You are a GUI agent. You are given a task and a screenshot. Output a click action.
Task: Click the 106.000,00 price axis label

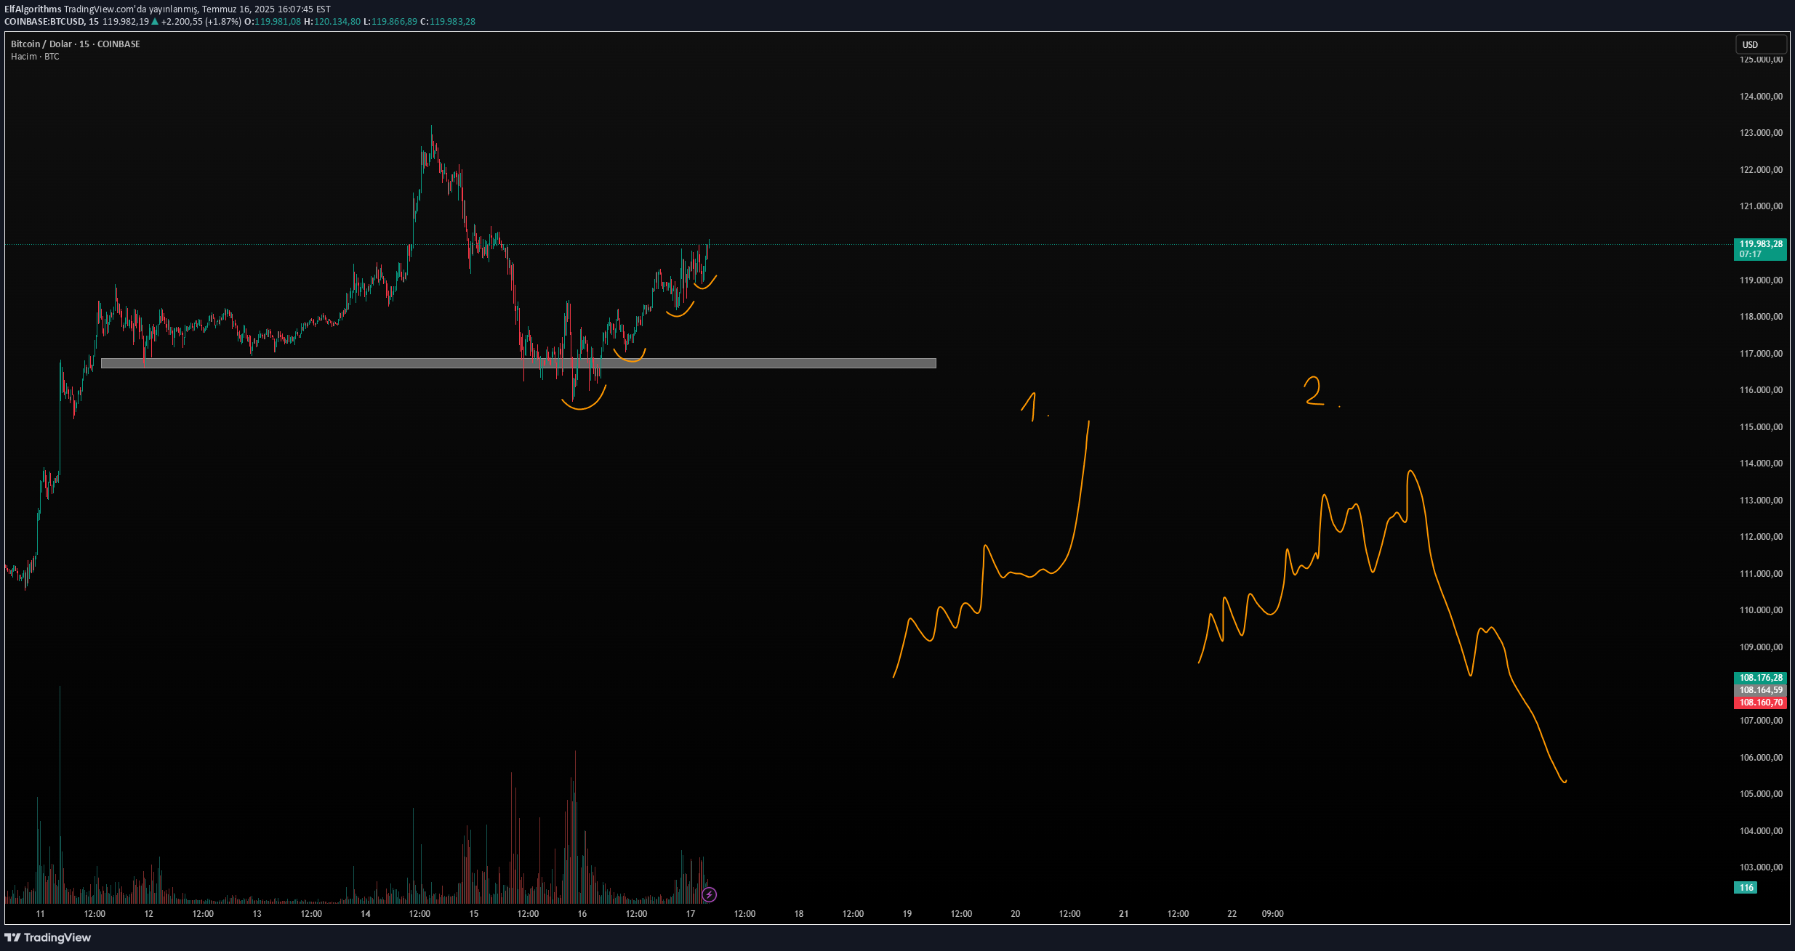click(1761, 758)
